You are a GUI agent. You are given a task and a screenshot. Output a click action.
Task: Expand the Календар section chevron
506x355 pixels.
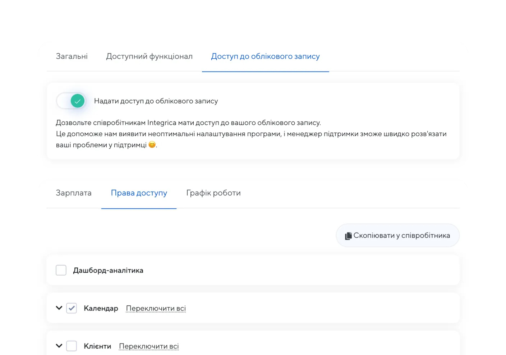tap(59, 308)
